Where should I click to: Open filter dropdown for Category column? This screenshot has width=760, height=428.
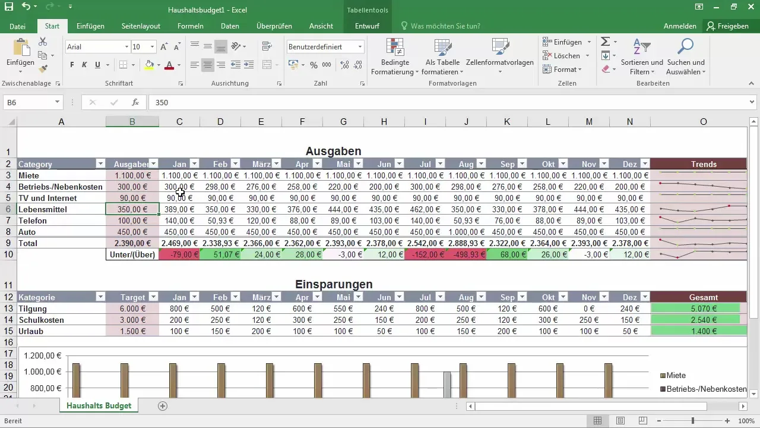pyautogui.click(x=100, y=164)
